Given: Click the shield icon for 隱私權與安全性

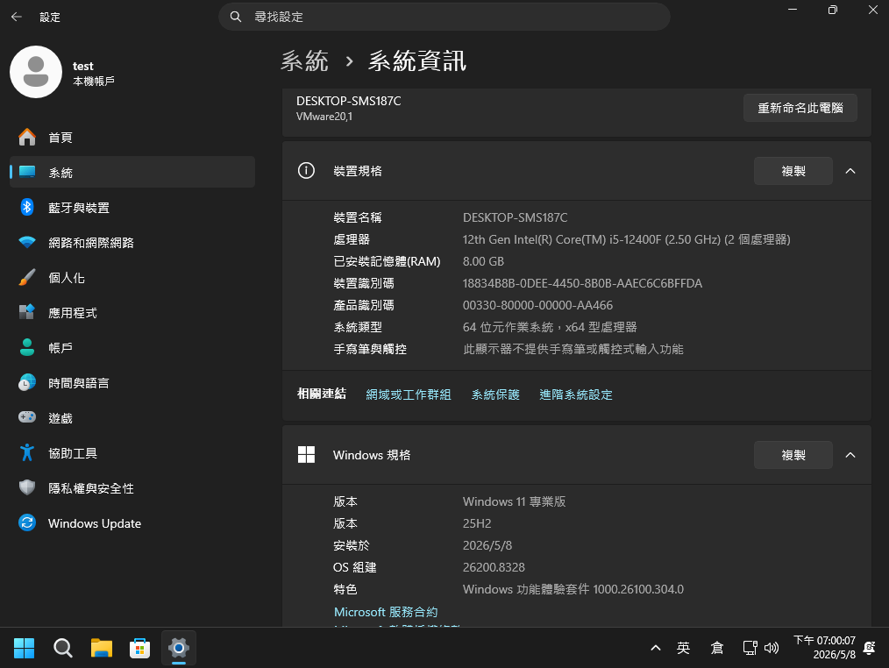Looking at the screenshot, I should point(26,487).
